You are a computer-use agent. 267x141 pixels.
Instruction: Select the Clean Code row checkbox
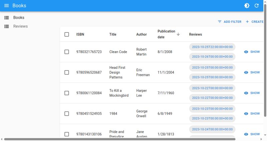pyautogui.click(x=67, y=52)
